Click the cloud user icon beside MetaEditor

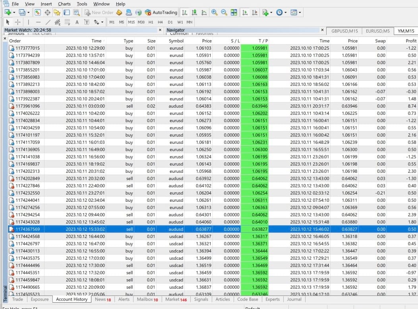pyautogui.click(x=129, y=12)
